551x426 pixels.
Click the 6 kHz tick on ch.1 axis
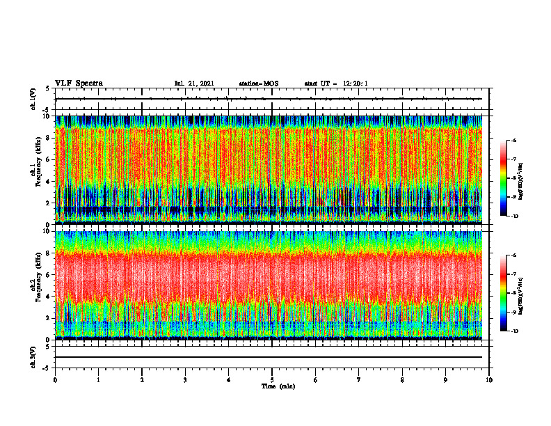click(x=49, y=159)
